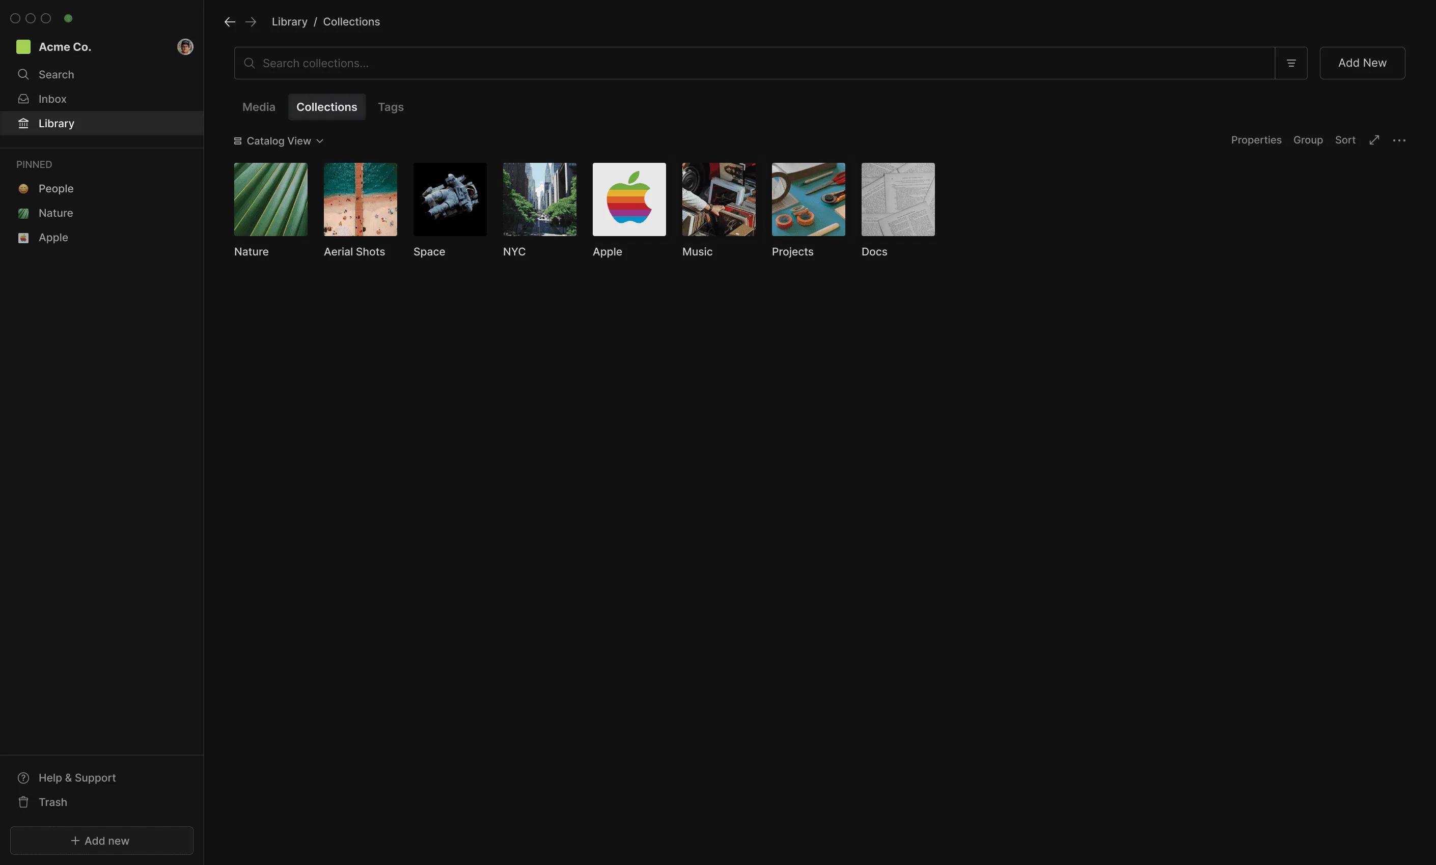
Task: Select Library in the sidebar
Action: click(101, 124)
